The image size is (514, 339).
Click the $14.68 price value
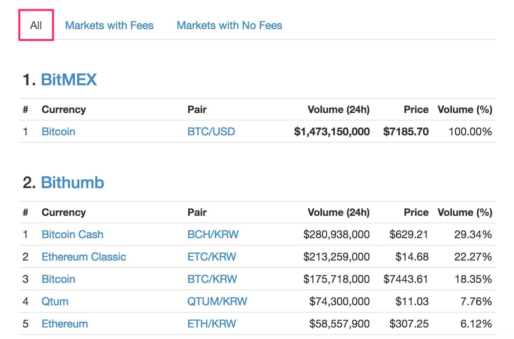click(x=412, y=257)
